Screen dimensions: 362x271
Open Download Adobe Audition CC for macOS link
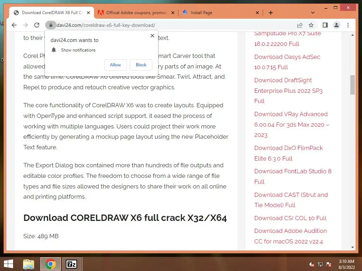pyautogui.click(x=291, y=236)
